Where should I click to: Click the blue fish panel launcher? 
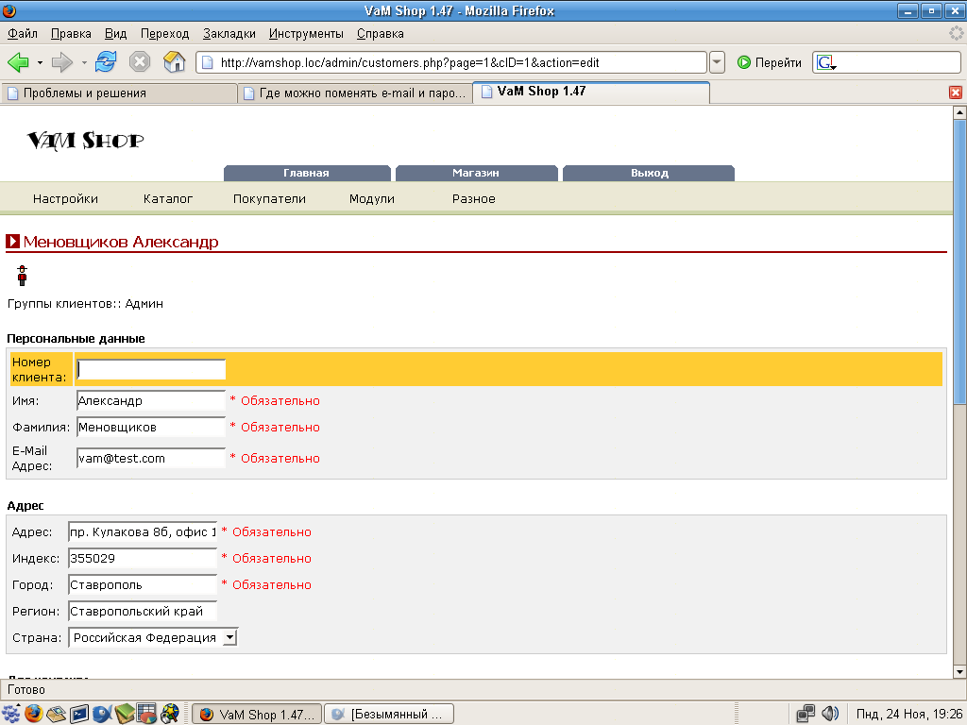[102, 714]
